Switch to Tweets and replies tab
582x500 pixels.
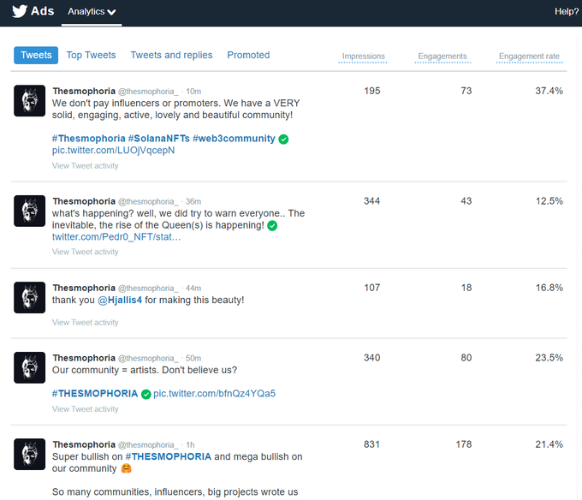pos(171,55)
